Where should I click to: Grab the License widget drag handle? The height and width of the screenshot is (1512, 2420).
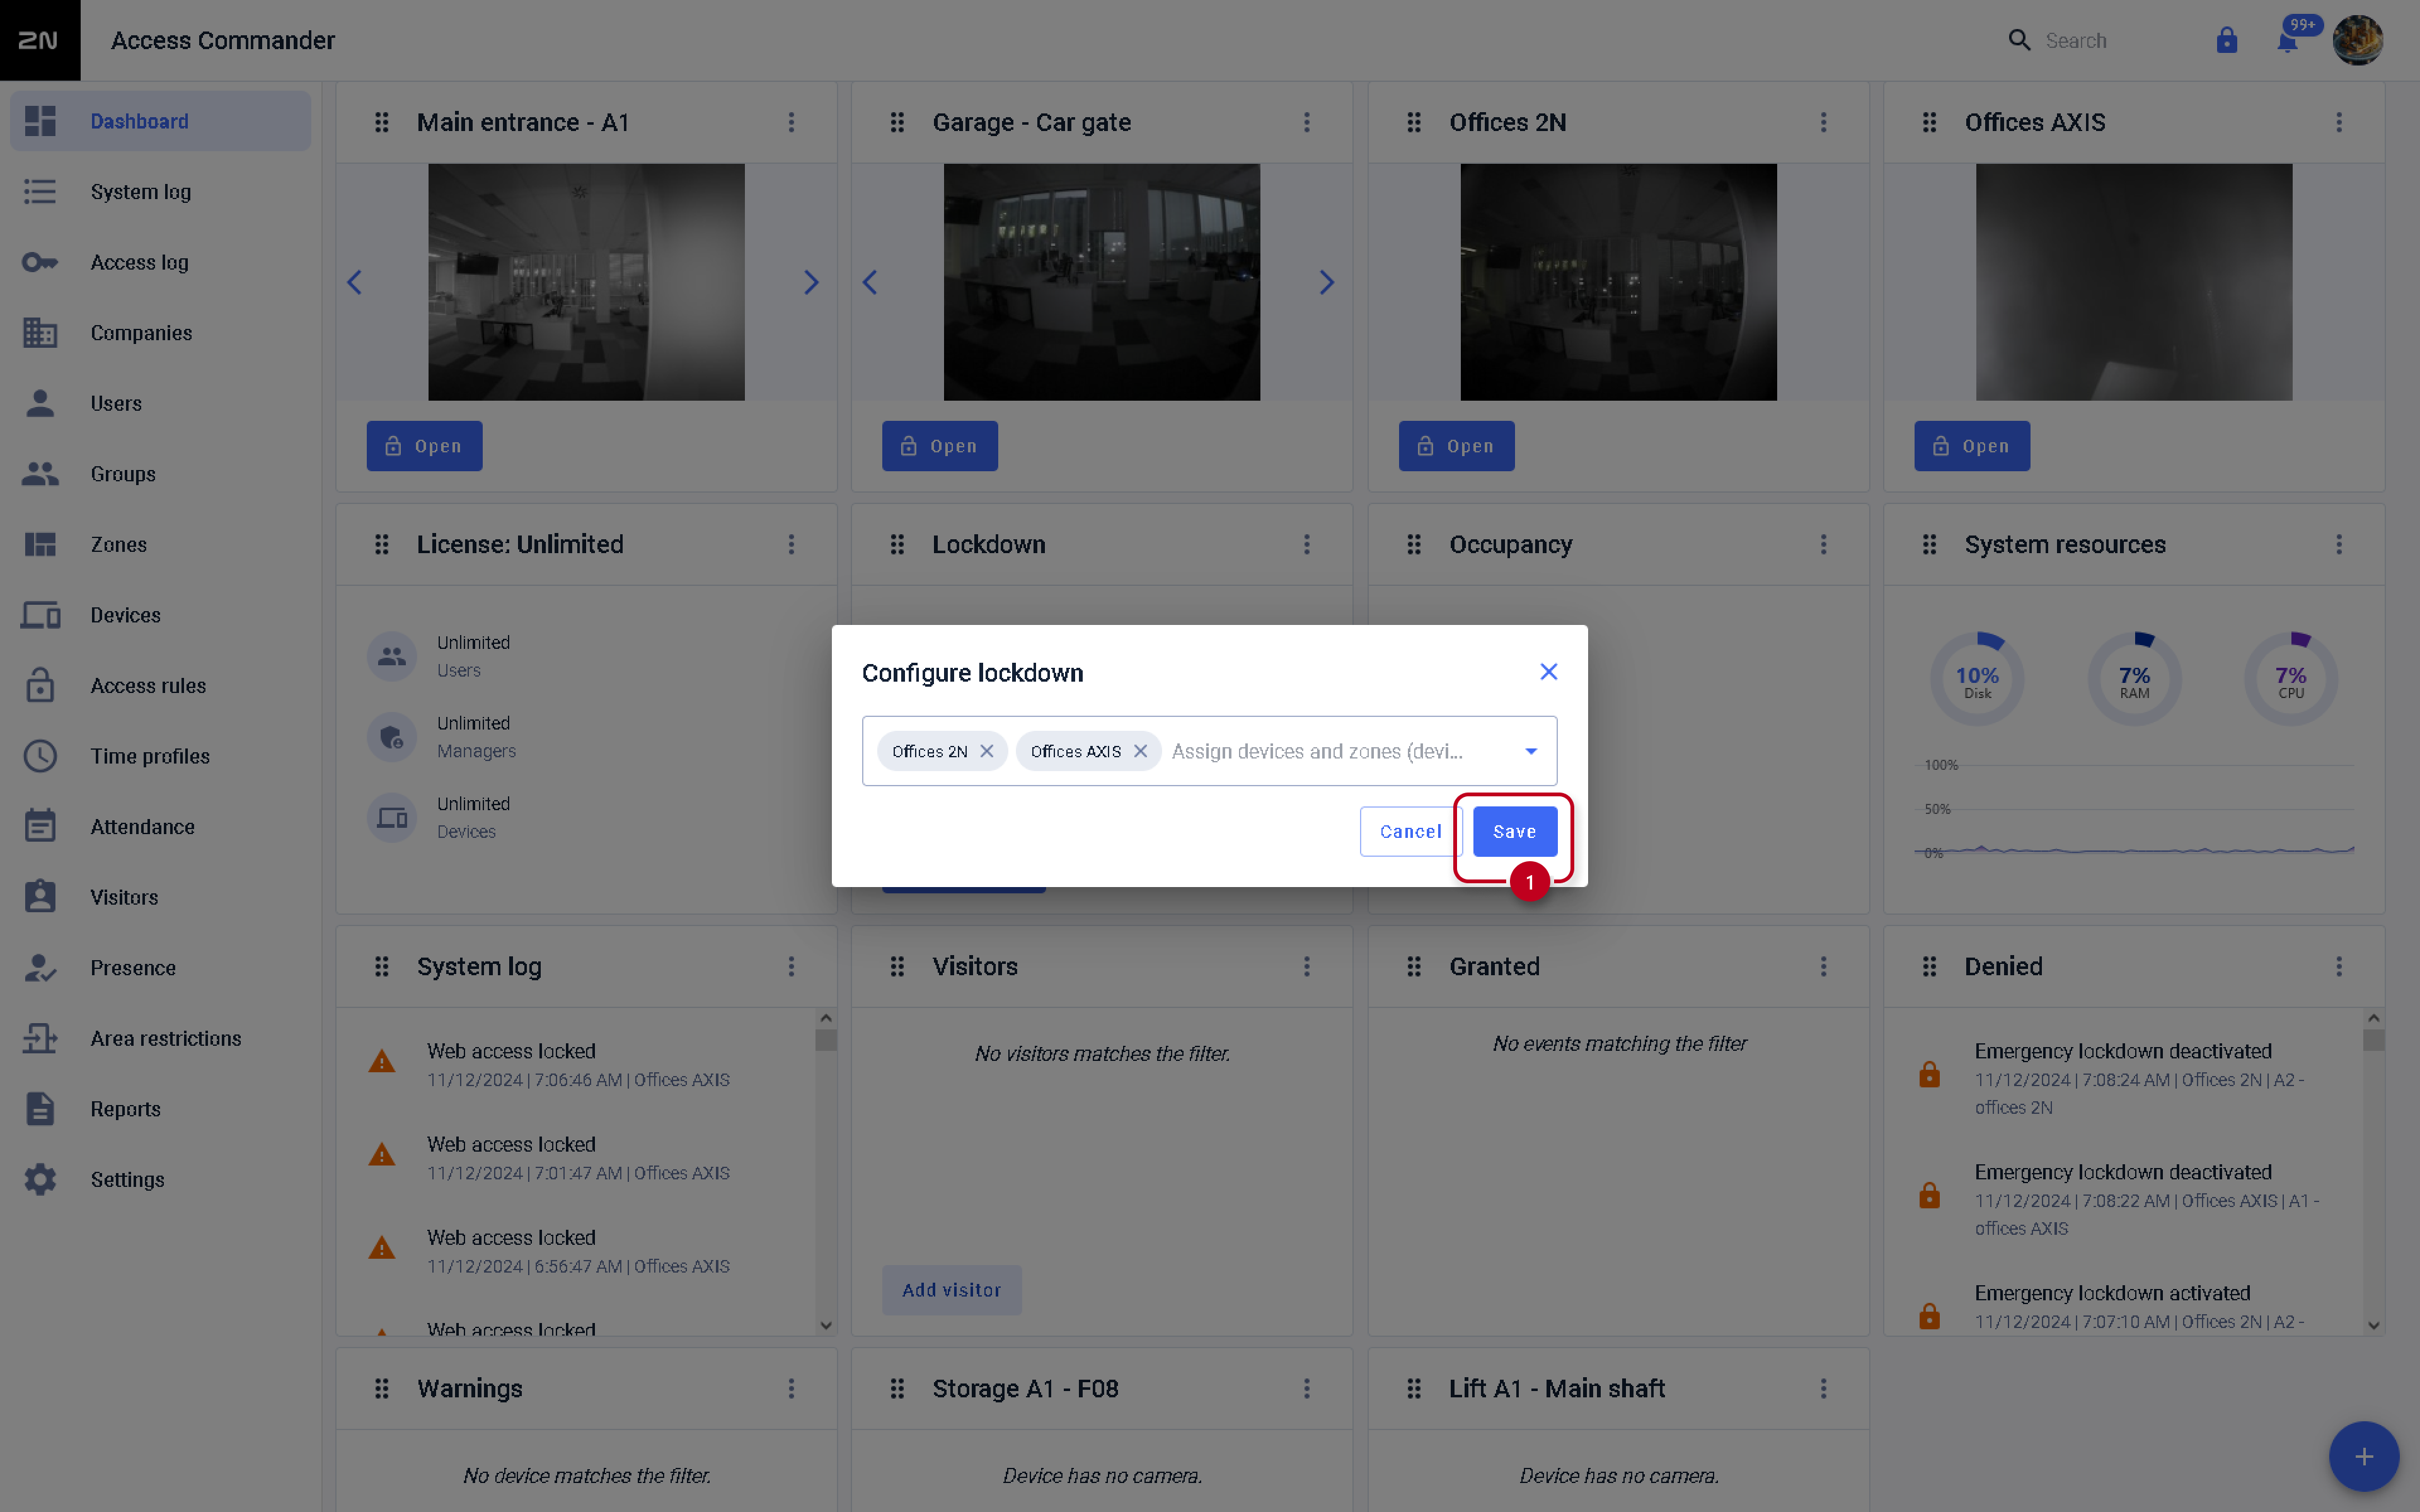click(382, 544)
